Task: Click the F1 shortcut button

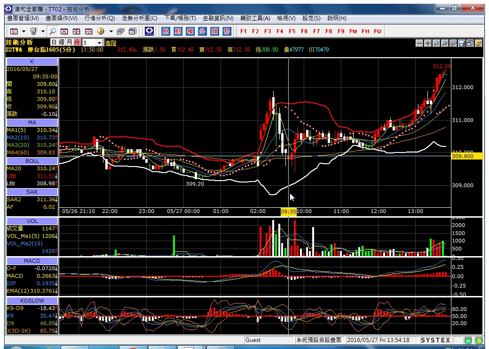Action: [x=243, y=31]
